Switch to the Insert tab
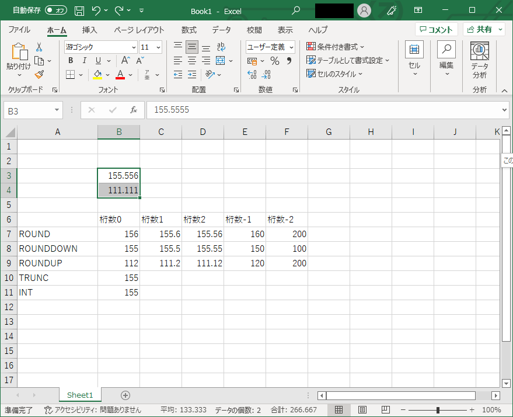 pyautogui.click(x=90, y=30)
